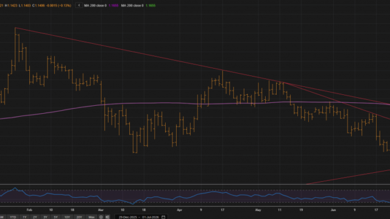Click the 11 date label after May
Viewport: 390px width, 219px height.
point(280,210)
